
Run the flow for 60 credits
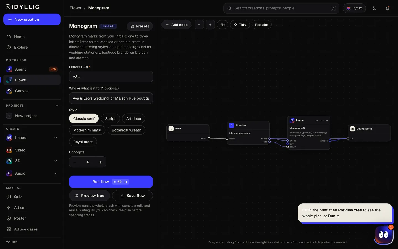coord(111,182)
